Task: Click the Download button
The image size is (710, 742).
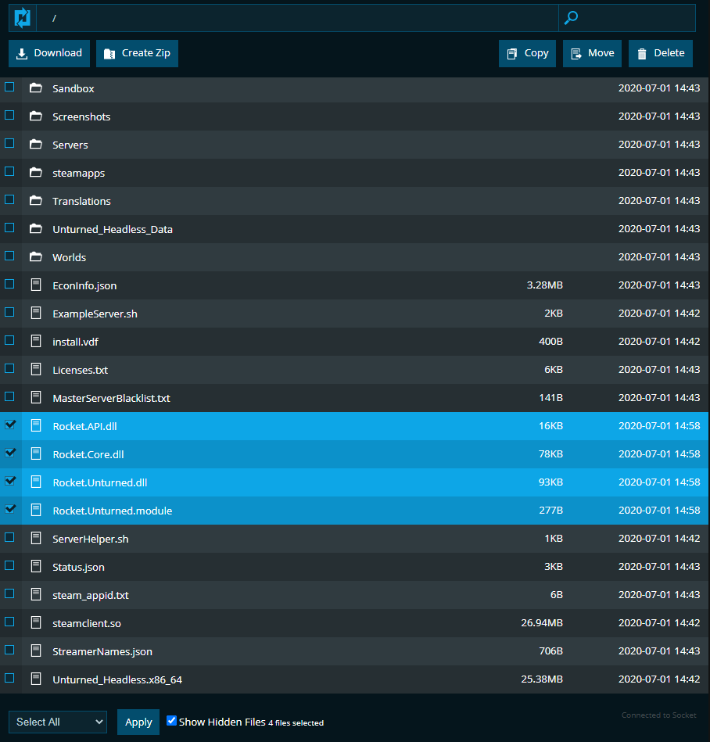Action: [49, 53]
